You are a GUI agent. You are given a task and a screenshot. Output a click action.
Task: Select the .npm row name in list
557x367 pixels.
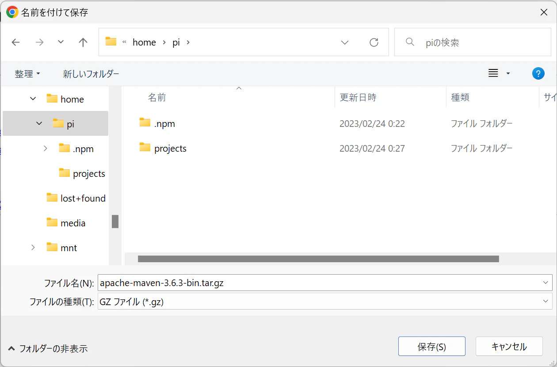click(164, 124)
